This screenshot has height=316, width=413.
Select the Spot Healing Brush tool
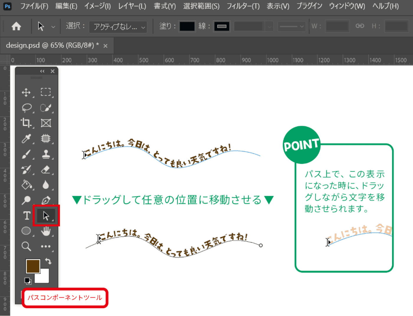pos(46,139)
